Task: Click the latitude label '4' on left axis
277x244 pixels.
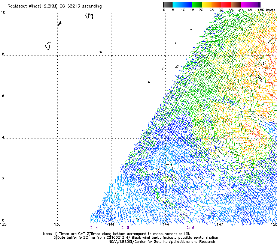Action: pyautogui.click(x=3, y=137)
